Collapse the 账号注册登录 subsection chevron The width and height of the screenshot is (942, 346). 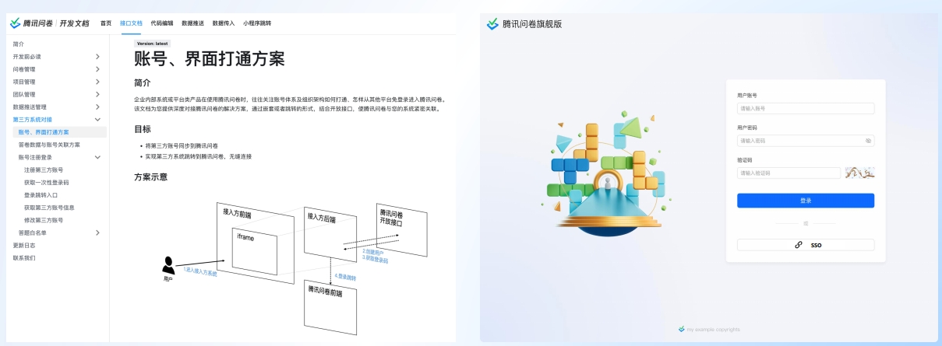(x=97, y=157)
